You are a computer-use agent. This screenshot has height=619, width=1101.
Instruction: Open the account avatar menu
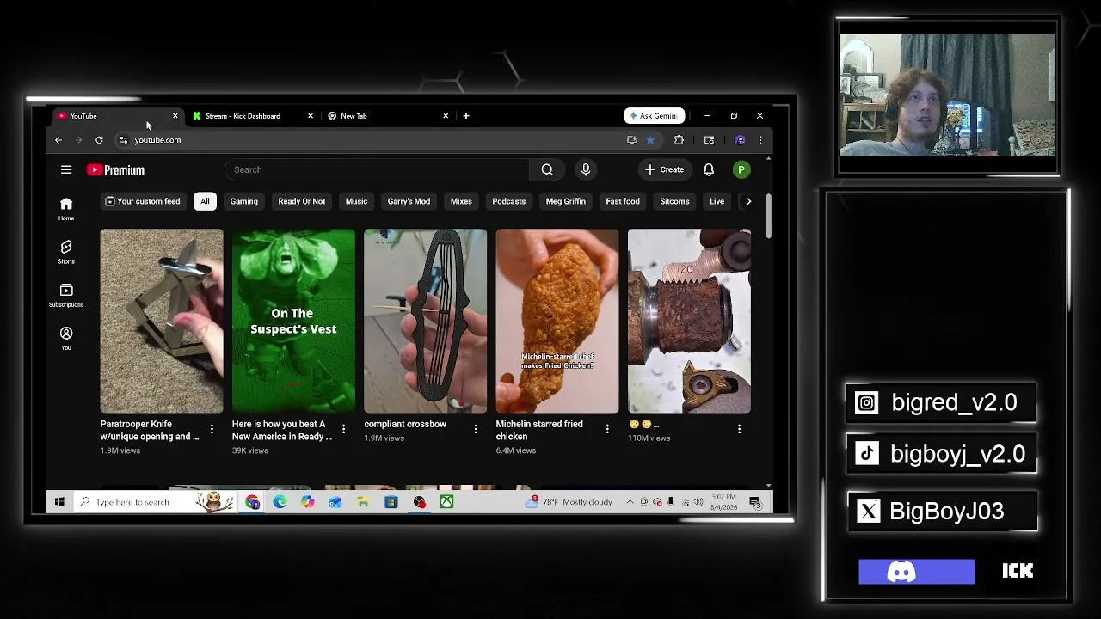(741, 170)
